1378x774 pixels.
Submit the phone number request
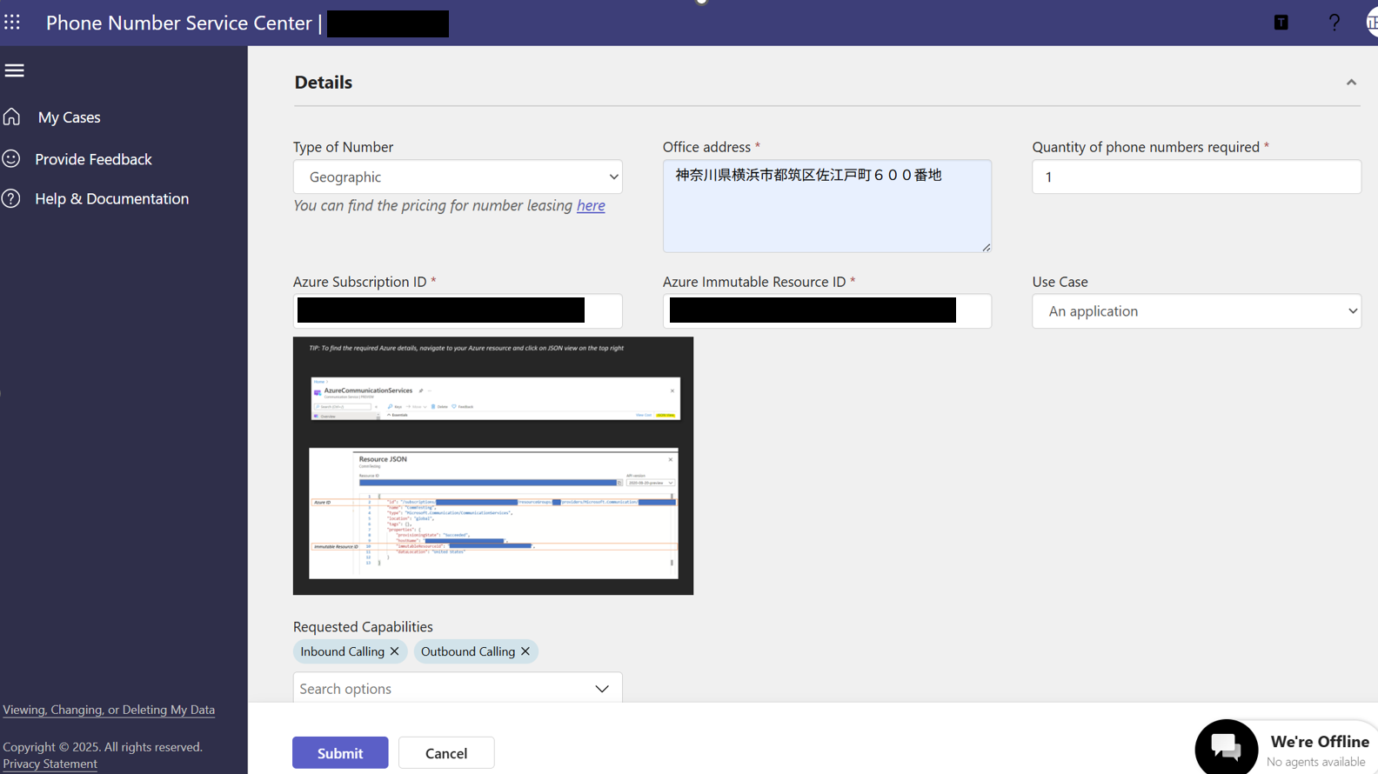point(340,753)
